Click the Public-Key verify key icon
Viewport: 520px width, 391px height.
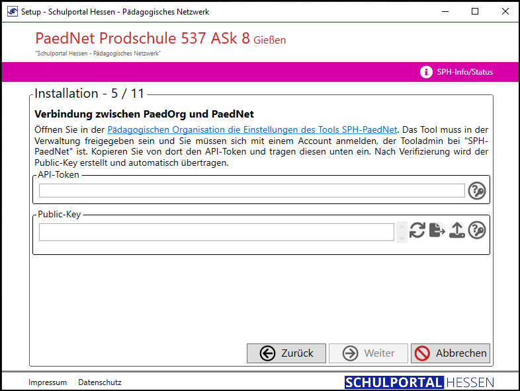click(476, 230)
